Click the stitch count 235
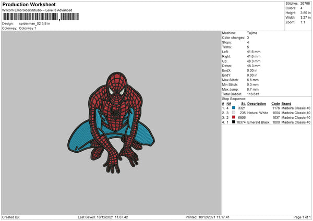This screenshot has height=221, width=313. click(243, 113)
